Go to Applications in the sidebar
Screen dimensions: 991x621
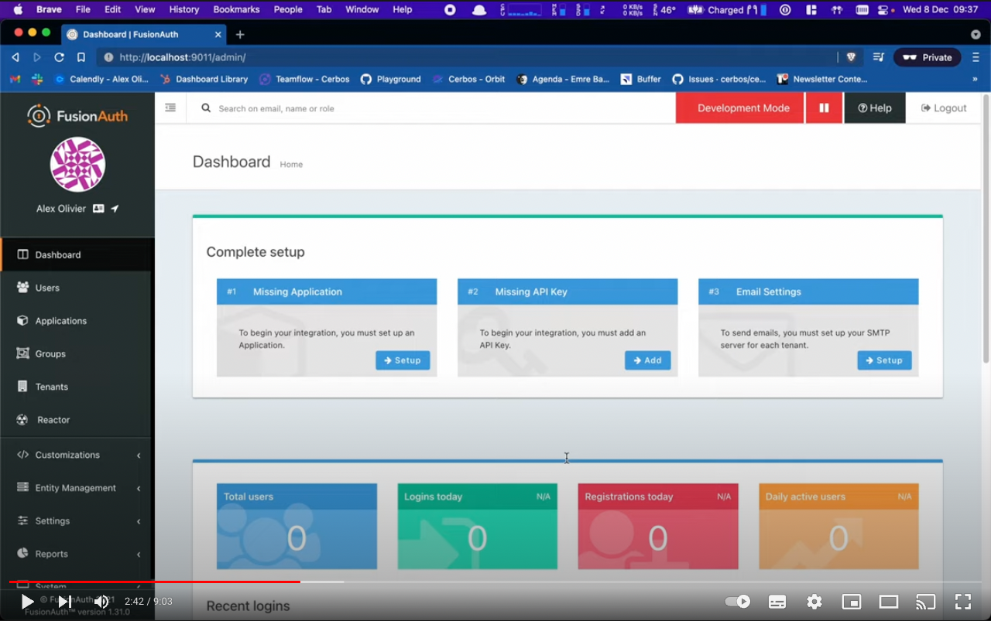(77, 321)
